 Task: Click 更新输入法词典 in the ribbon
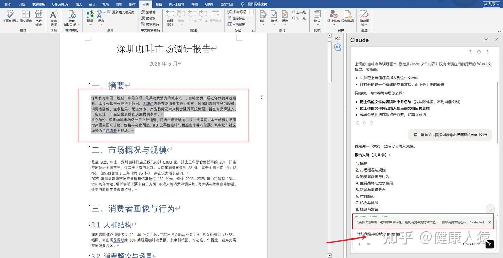click(x=121, y=12)
